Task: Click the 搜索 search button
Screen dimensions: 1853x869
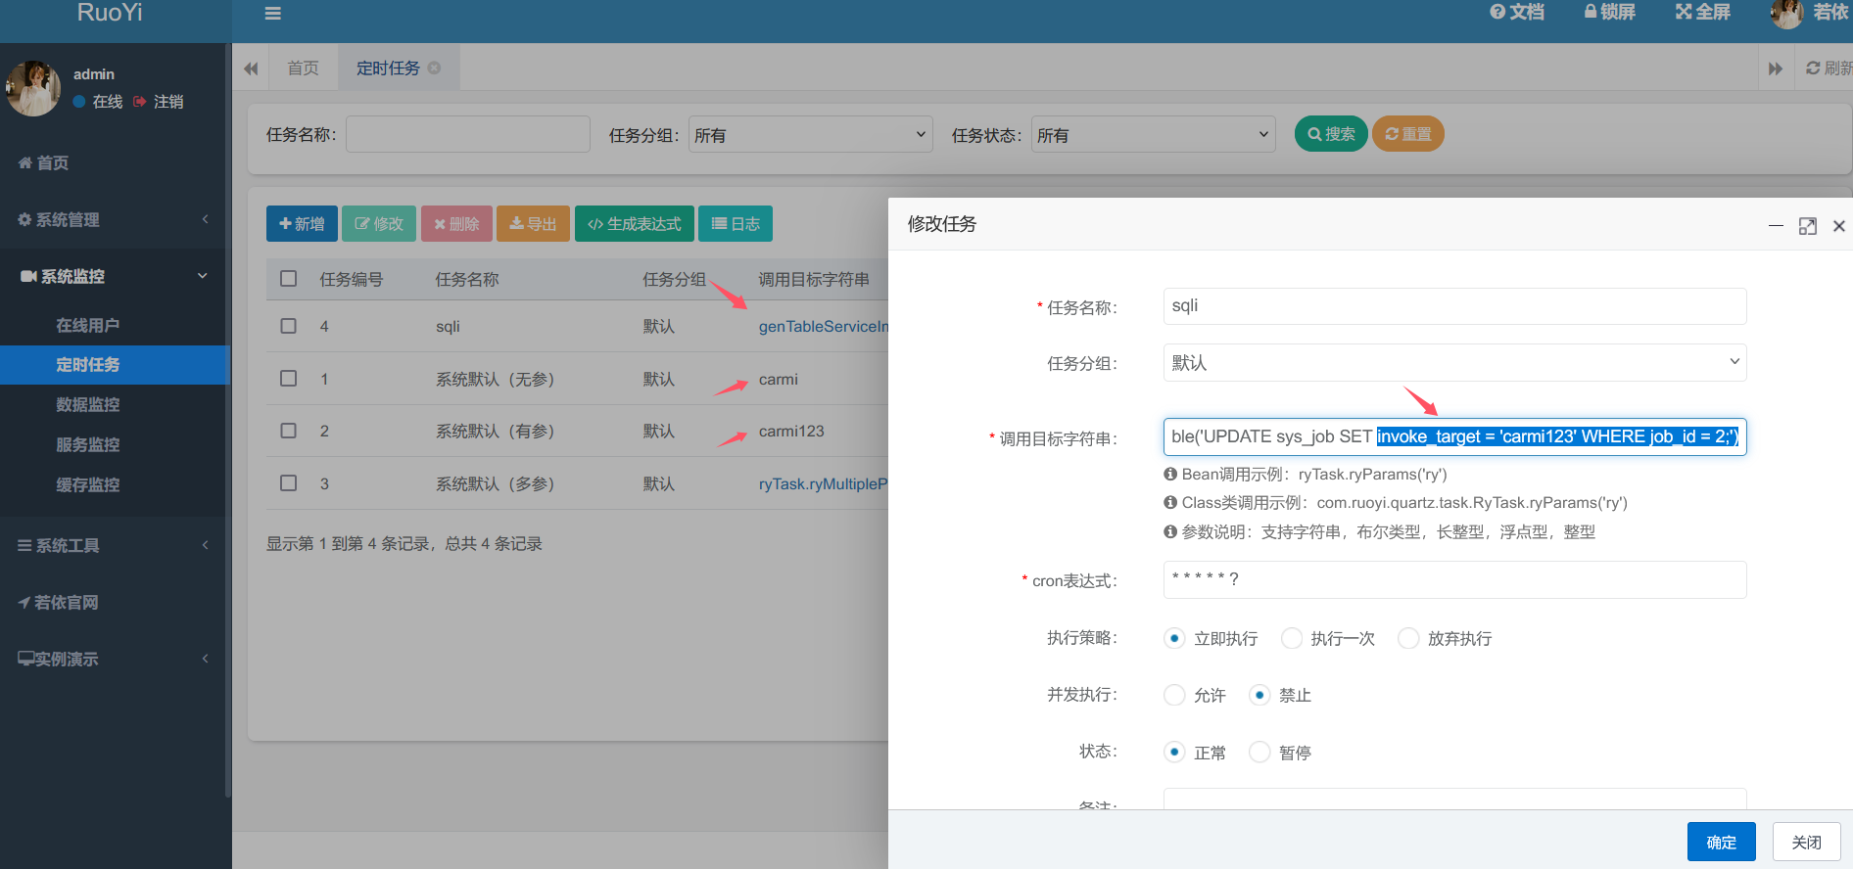Action: (x=1331, y=134)
